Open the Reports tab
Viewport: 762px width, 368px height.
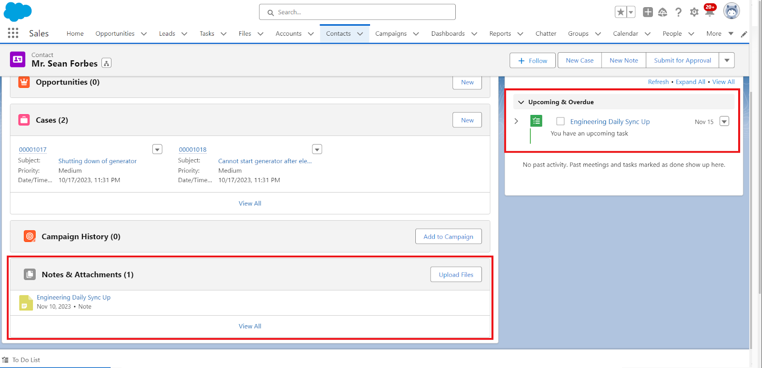500,33
